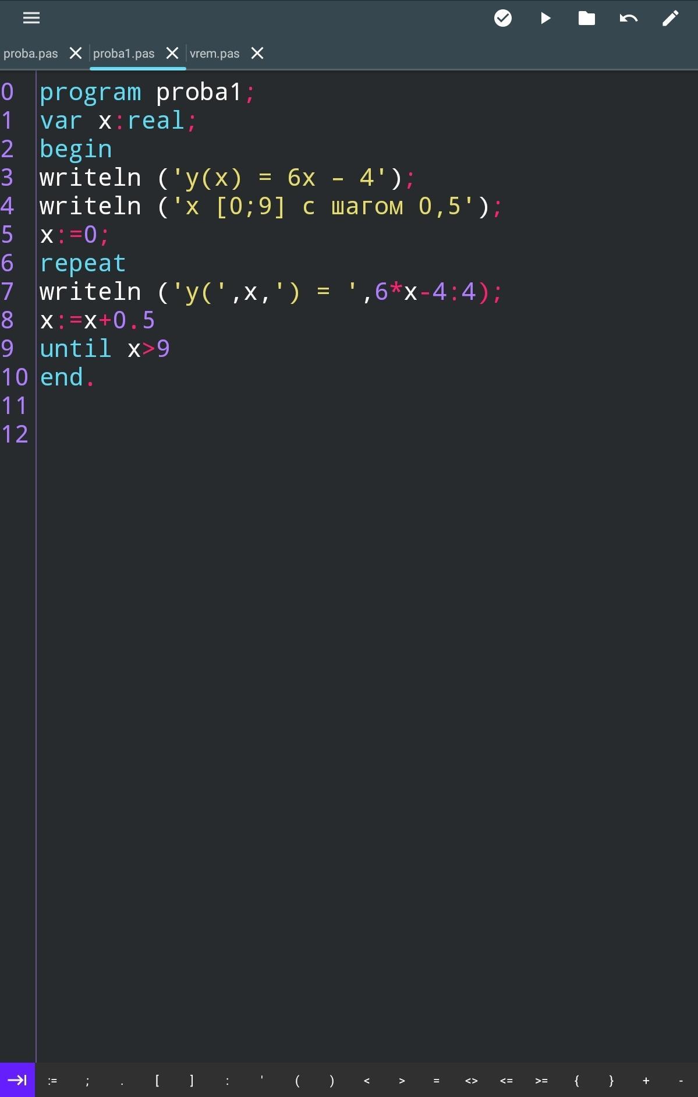The height and width of the screenshot is (1097, 698).
Task: Switch to proba.pas tab
Action: pos(31,54)
